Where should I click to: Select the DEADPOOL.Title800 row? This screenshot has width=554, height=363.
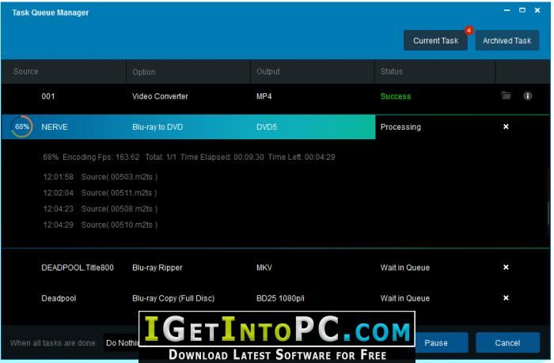click(275, 267)
